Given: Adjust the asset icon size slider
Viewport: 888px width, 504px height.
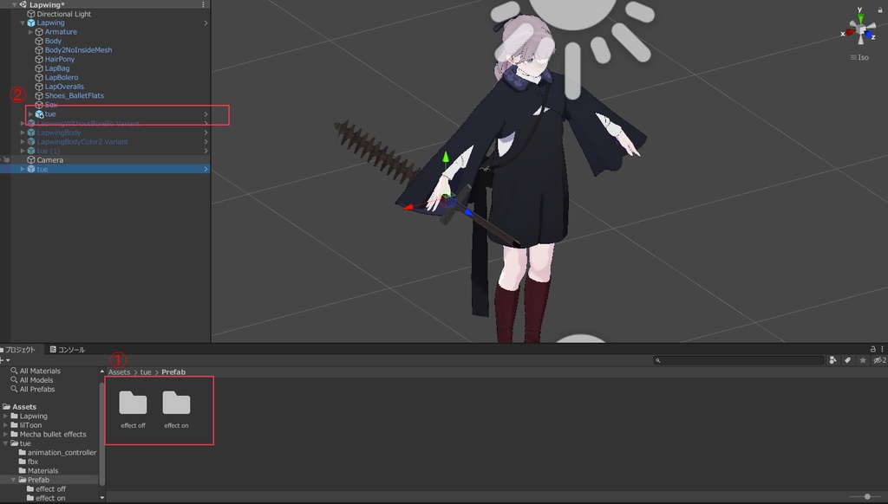Looking at the screenshot, I should point(867,497).
